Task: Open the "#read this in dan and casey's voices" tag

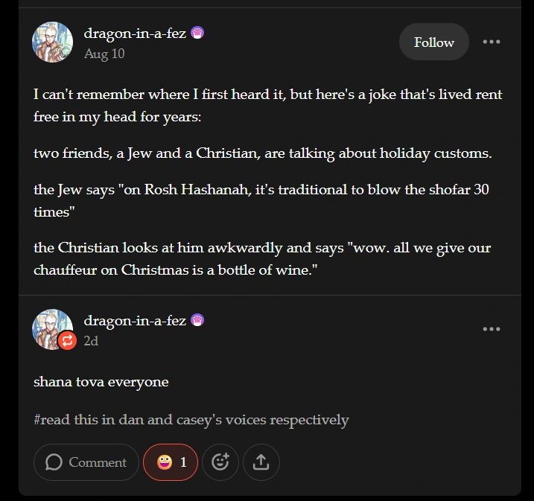Action: [x=191, y=420]
